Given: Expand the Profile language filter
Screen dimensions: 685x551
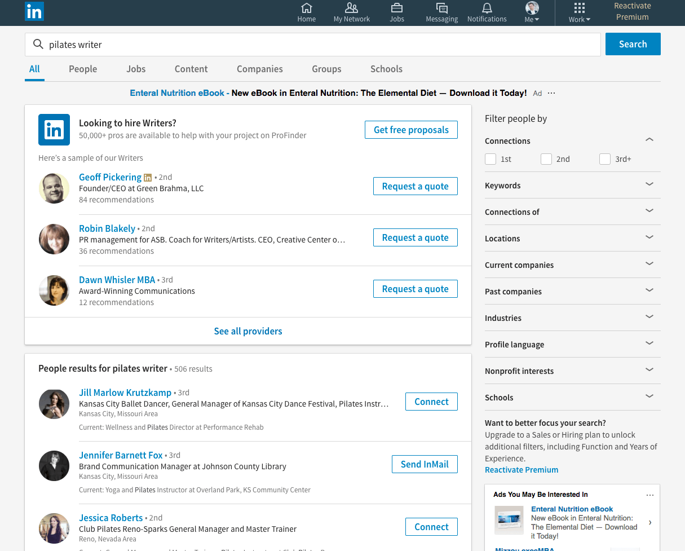Looking at the screenshot, I should tap(649, 343).
